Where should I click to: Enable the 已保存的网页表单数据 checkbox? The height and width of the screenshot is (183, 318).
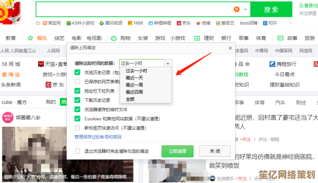[77, 82]
